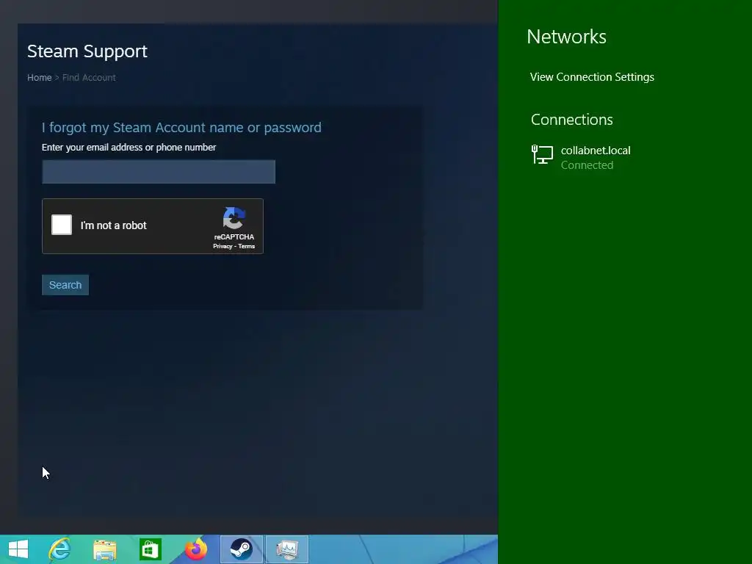Click the reCAPTCHA logo
The width and height of the screenshot is (752, 564).
pyautogui.click(x=234, y=218)
